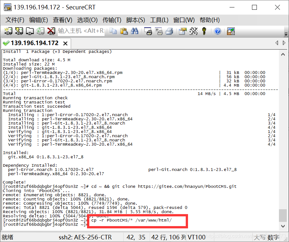
Task: Open the 查看(V) menu
Action: click(62, 20)
